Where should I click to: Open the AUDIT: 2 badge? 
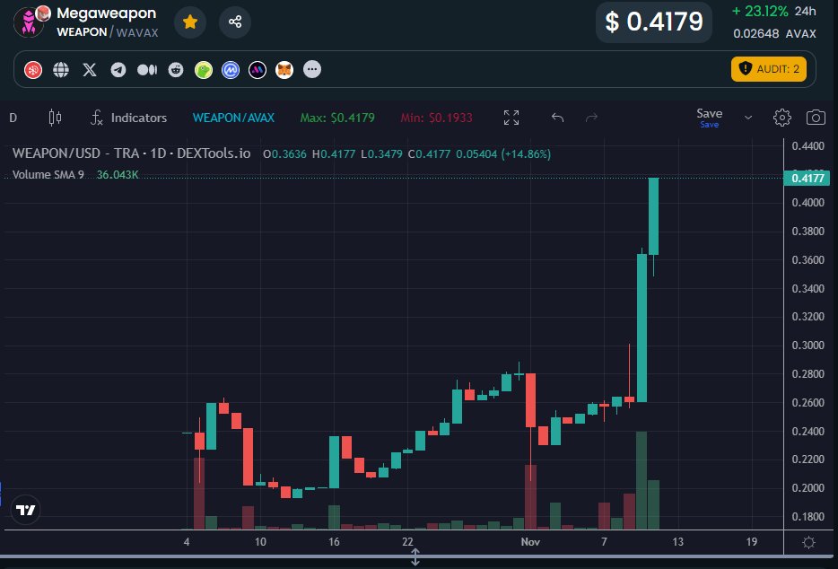tap(769, 69)
